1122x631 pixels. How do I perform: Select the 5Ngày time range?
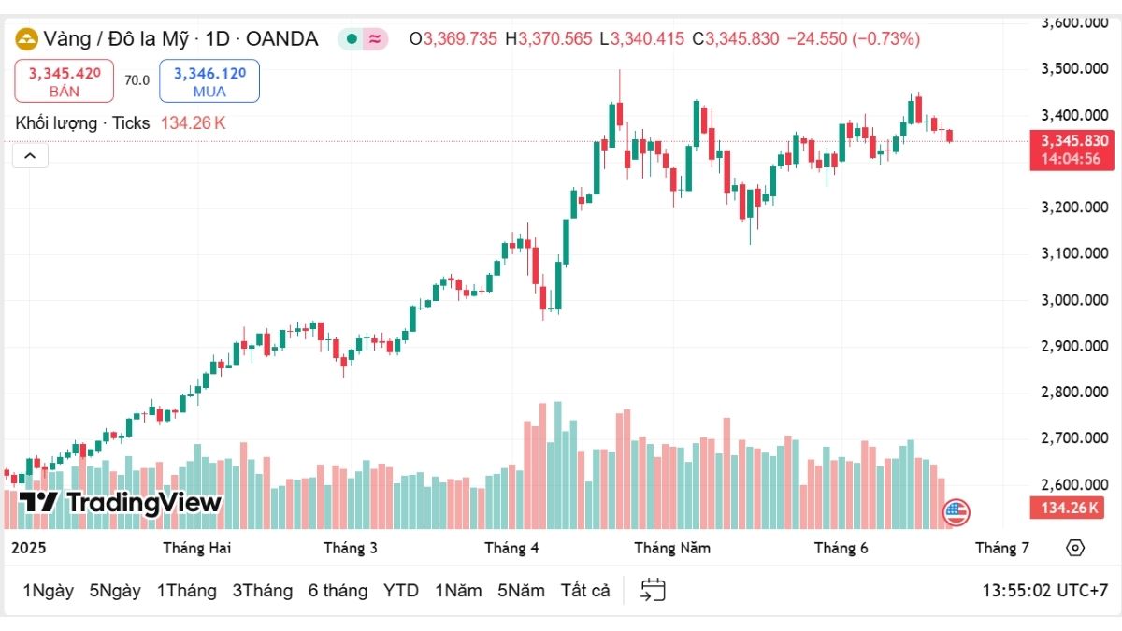(115, 591)
